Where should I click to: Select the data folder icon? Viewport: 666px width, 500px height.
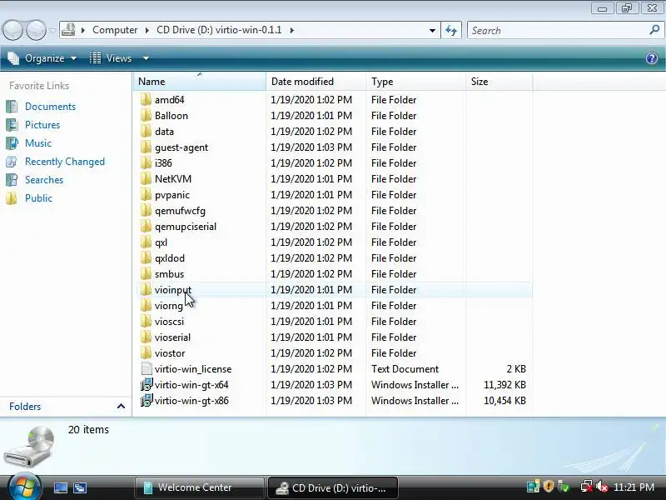click(x=146, y=131)
